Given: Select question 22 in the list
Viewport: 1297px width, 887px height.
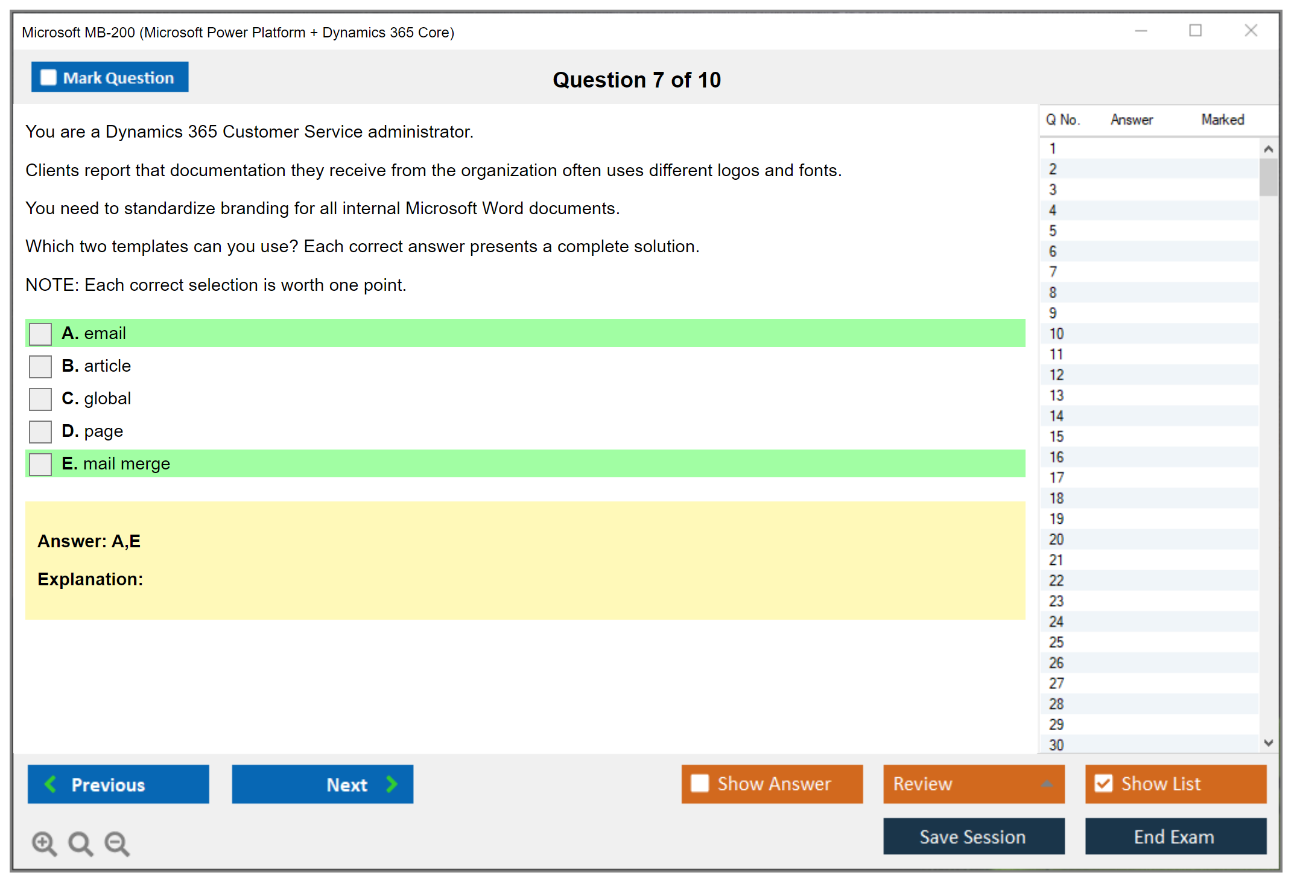Looking at the screenshot, I should click(1056, 580).
